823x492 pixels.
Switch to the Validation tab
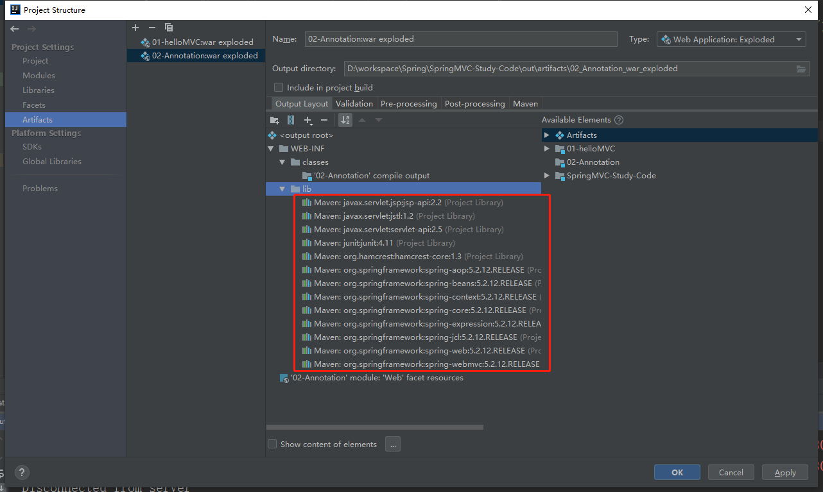point(354,103)
